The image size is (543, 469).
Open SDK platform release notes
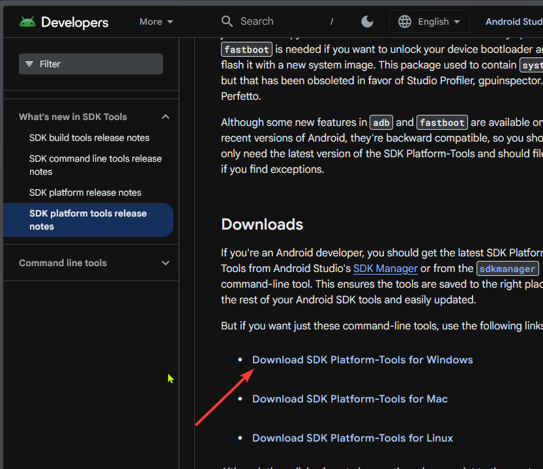(85, 192)
